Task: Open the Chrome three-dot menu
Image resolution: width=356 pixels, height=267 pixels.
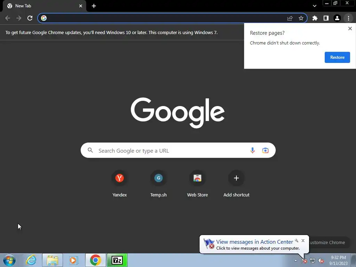Action: click(x=348, y=18)
